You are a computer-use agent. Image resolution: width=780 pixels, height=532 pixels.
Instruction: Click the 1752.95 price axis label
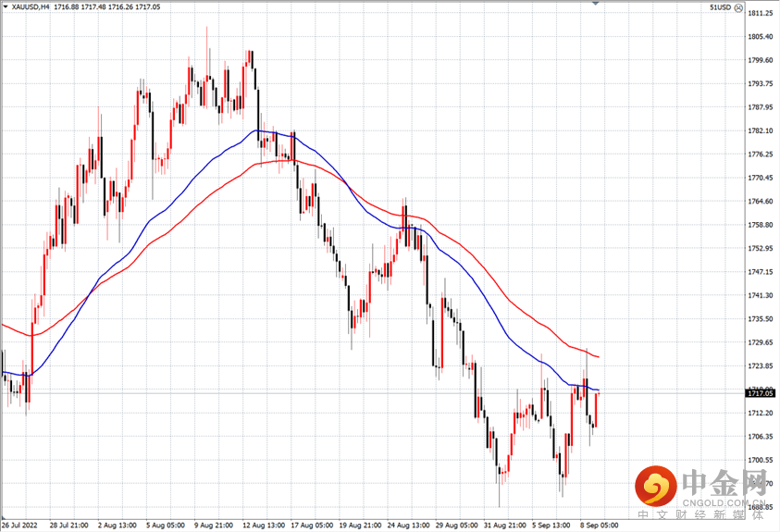pos(760,248)
